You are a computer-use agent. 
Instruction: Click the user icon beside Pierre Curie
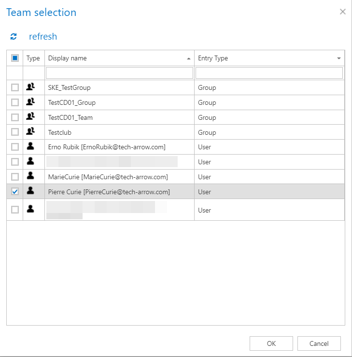coord(30,192)
